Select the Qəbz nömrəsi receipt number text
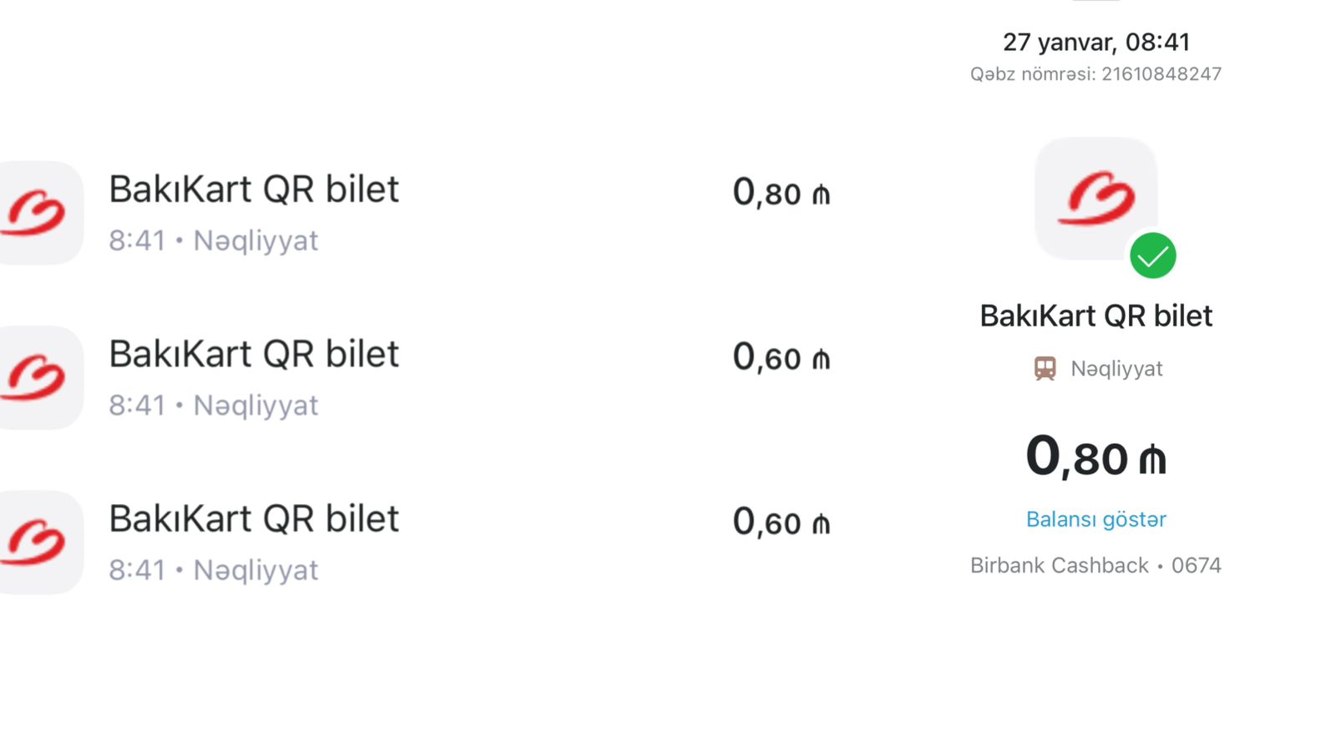Viewport: 1336px width, 753px height. click(x=1096, y=74)
